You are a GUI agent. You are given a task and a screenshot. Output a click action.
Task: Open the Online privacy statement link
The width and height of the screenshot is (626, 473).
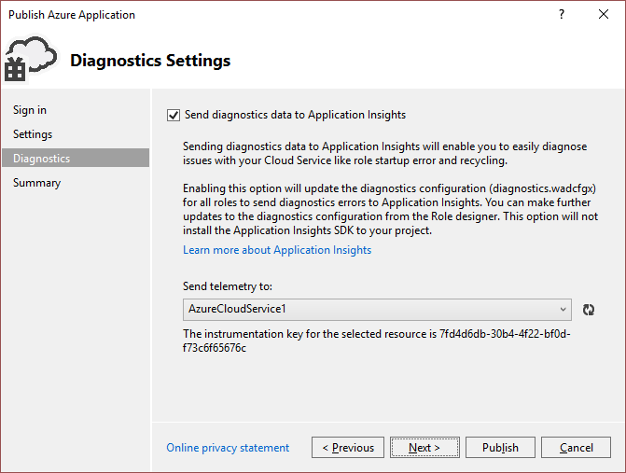(228, 448)
